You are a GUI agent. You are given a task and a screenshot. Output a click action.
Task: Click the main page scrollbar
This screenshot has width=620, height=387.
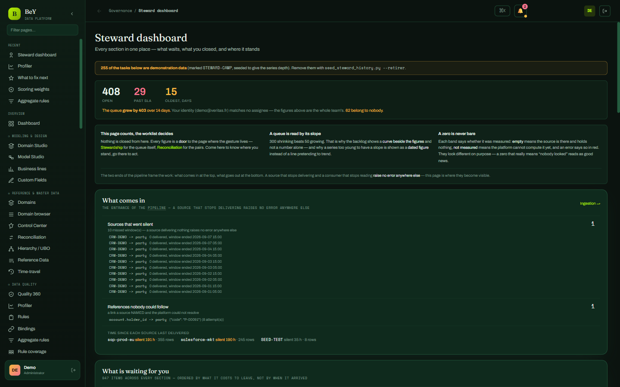(x=618, y=68)
